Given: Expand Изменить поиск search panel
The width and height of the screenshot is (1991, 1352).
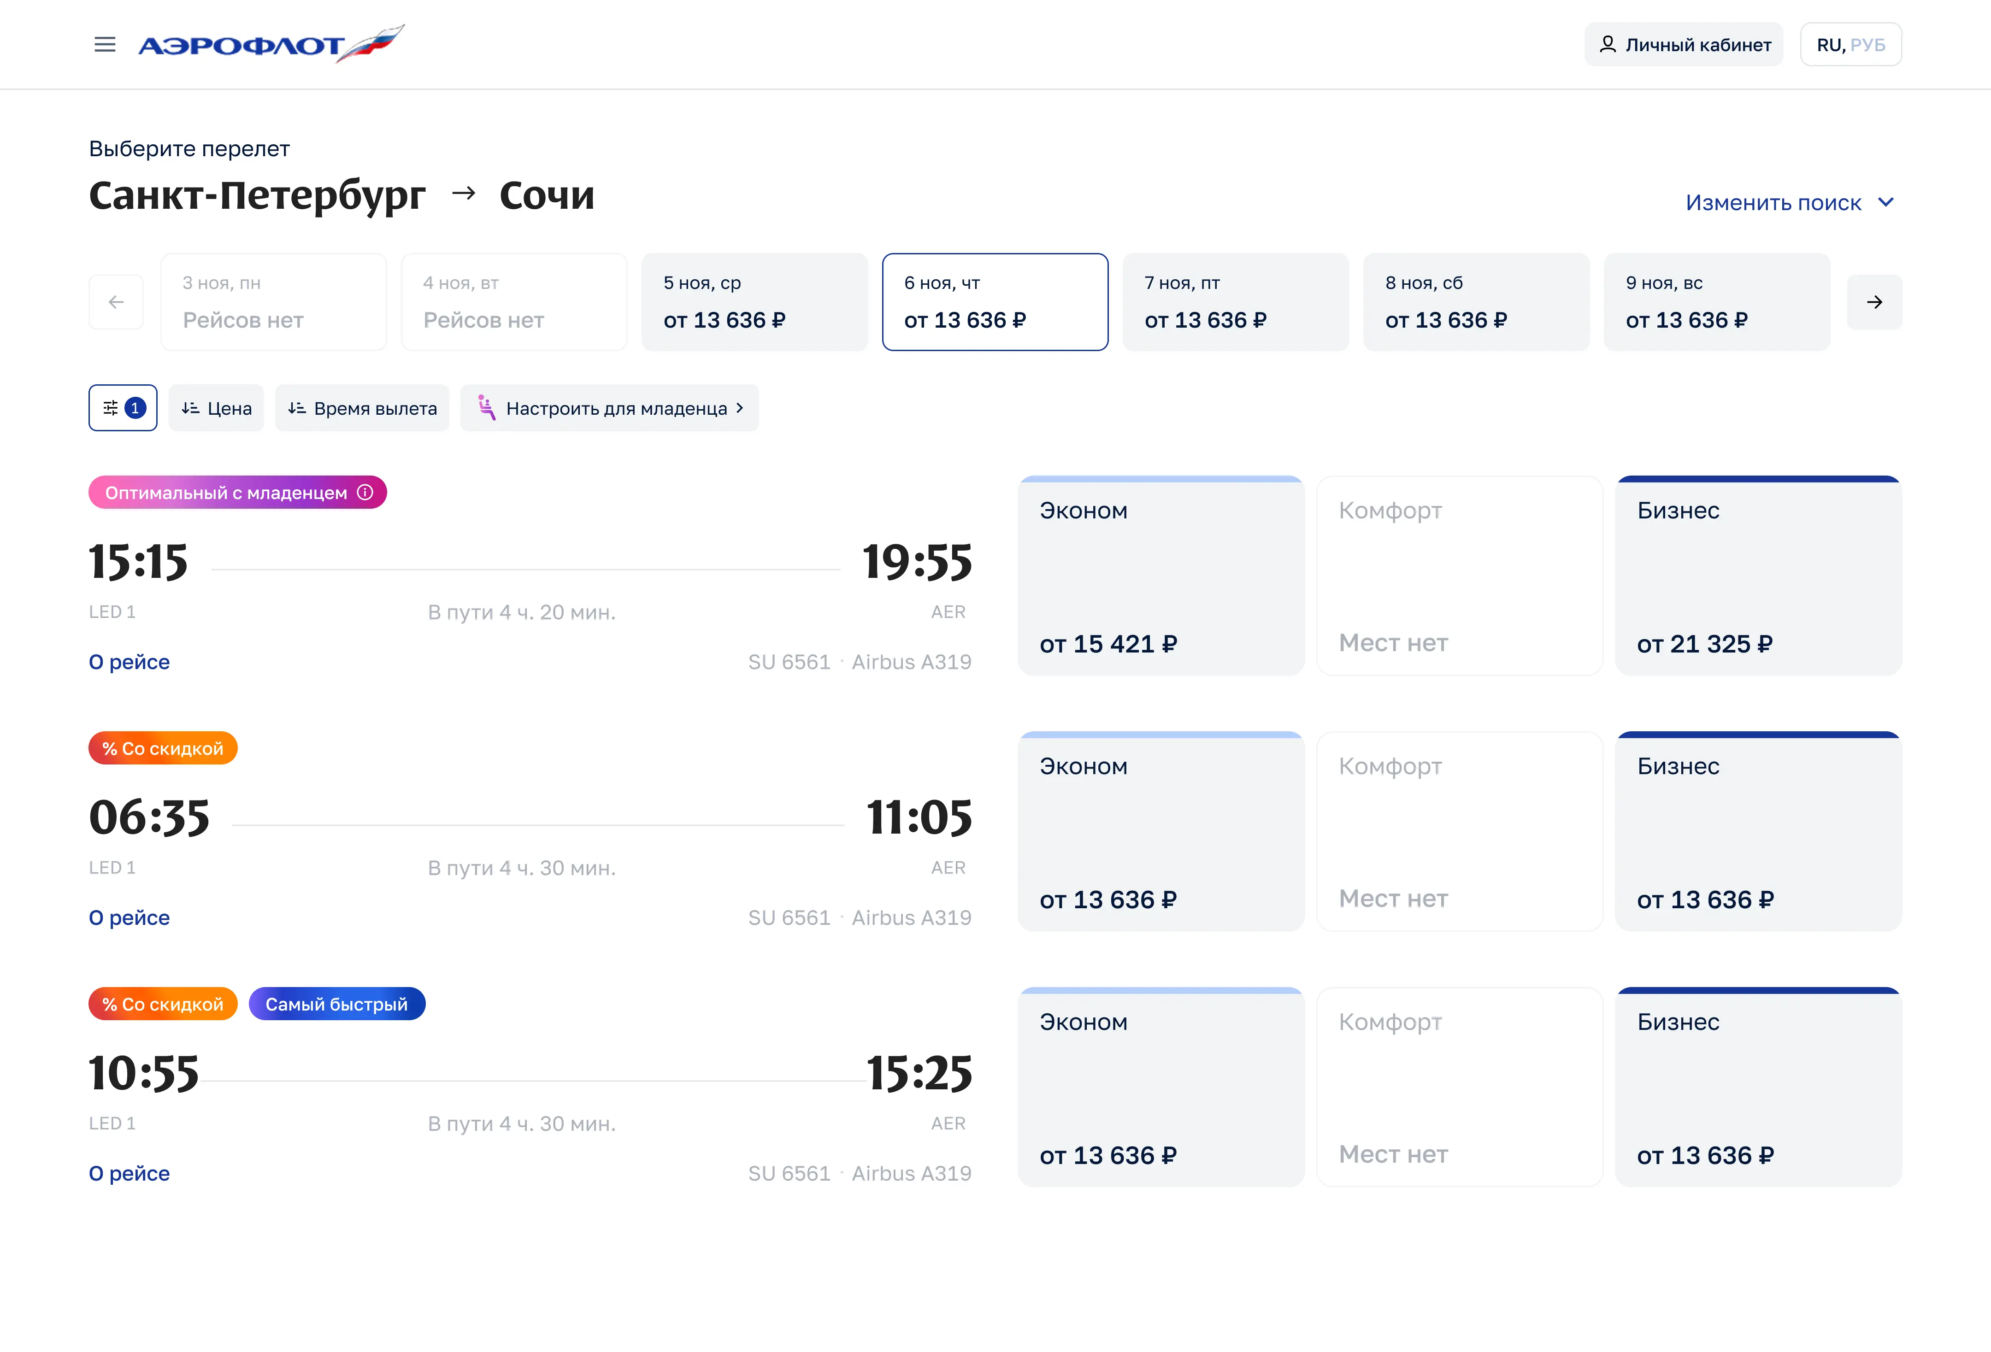Looking at the screenshot, I should pyautogui.click(x=1789, y=202).
